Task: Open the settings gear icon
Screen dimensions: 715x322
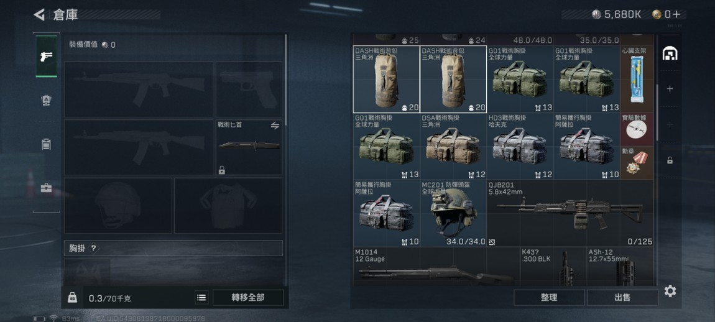Action: (670, 291)
